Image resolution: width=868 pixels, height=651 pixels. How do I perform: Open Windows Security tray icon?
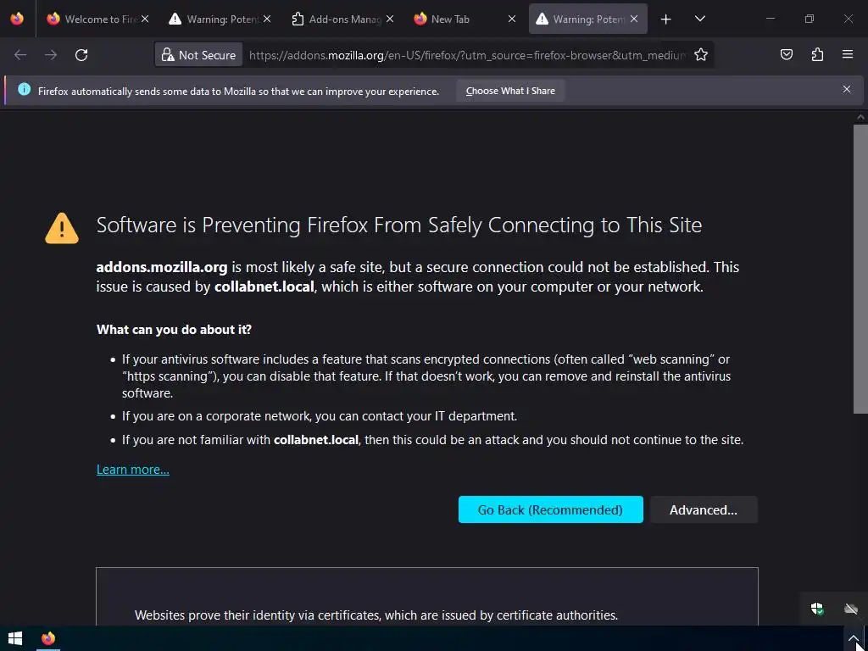tap(817, 609)
